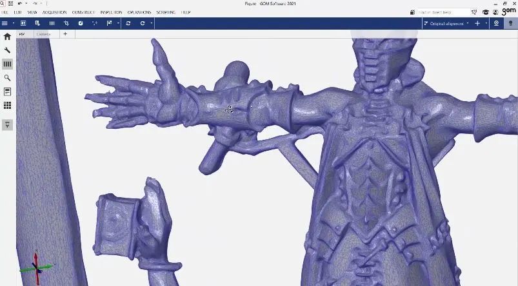Open the ACQUISITION menu
The height and width of the screenshot is (286, 518).
54,12
